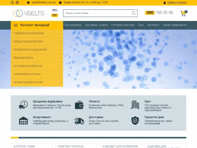Viewport: 197px width, 148px height.
Task: Click the blue bokeh hero banner
Action: 130,59
